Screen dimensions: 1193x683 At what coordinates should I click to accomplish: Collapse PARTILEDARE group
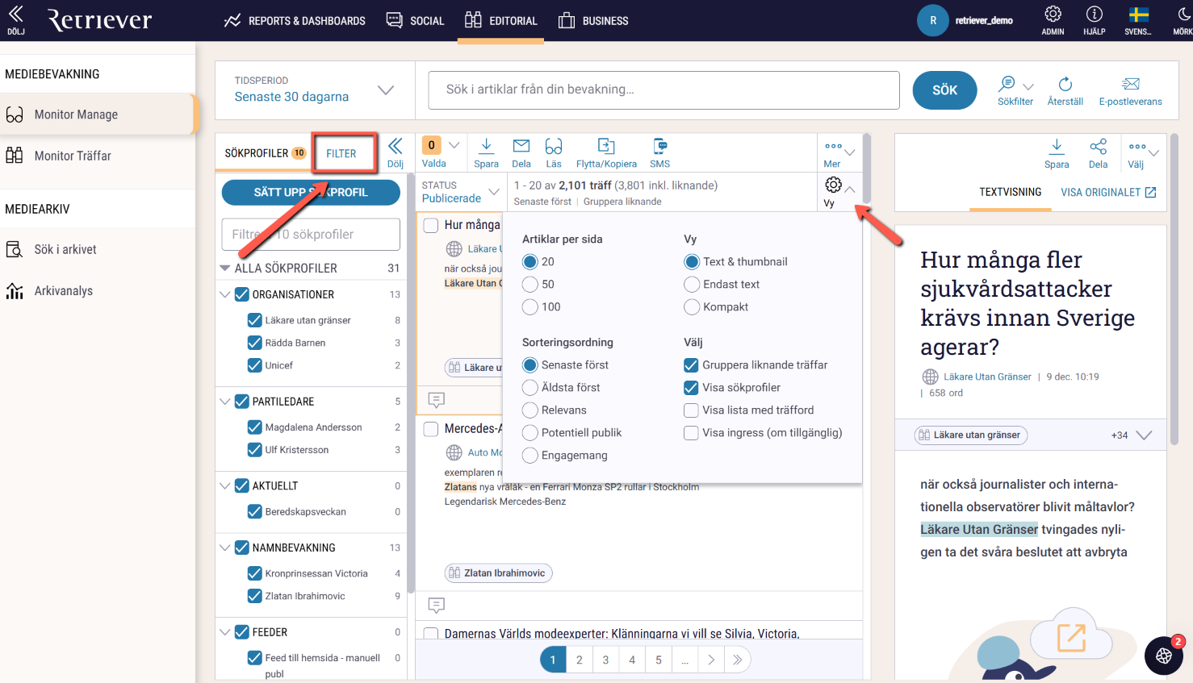pyautogui.click(x=225, y=401)
